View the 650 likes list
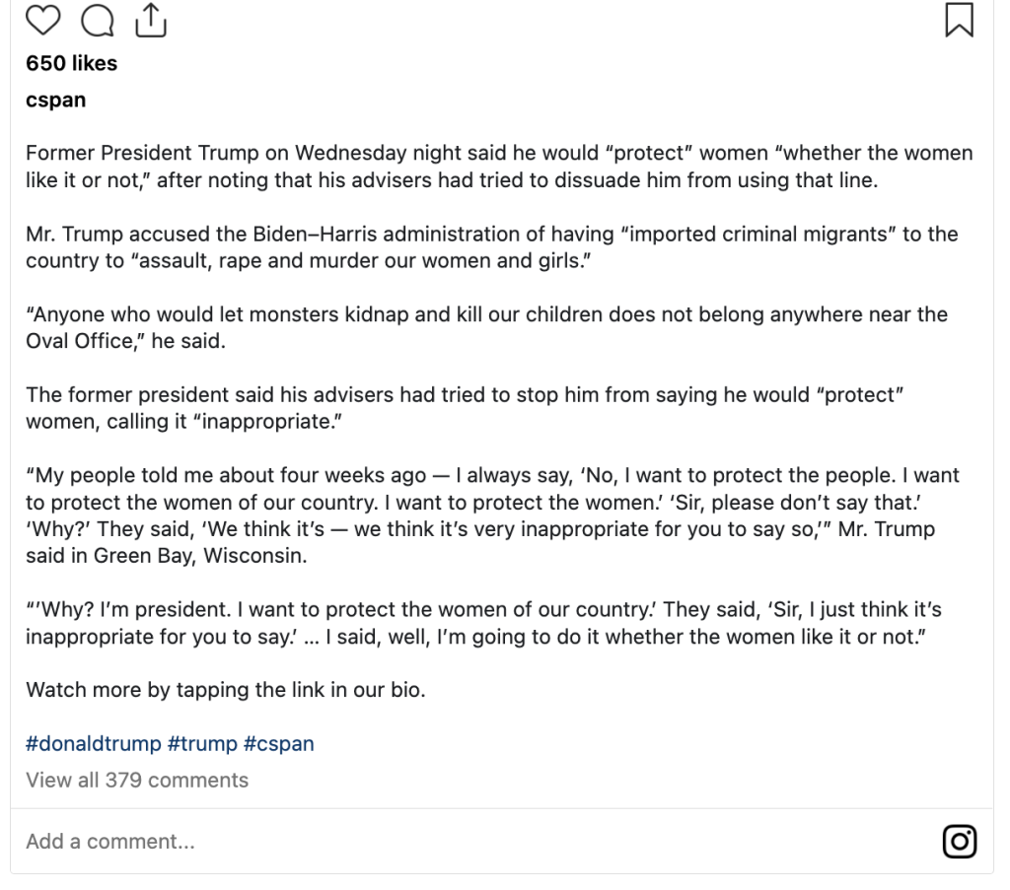Image resolution: width=1010 pixels, height=890 pixels. pyautogui.click(x=71, y=63)
